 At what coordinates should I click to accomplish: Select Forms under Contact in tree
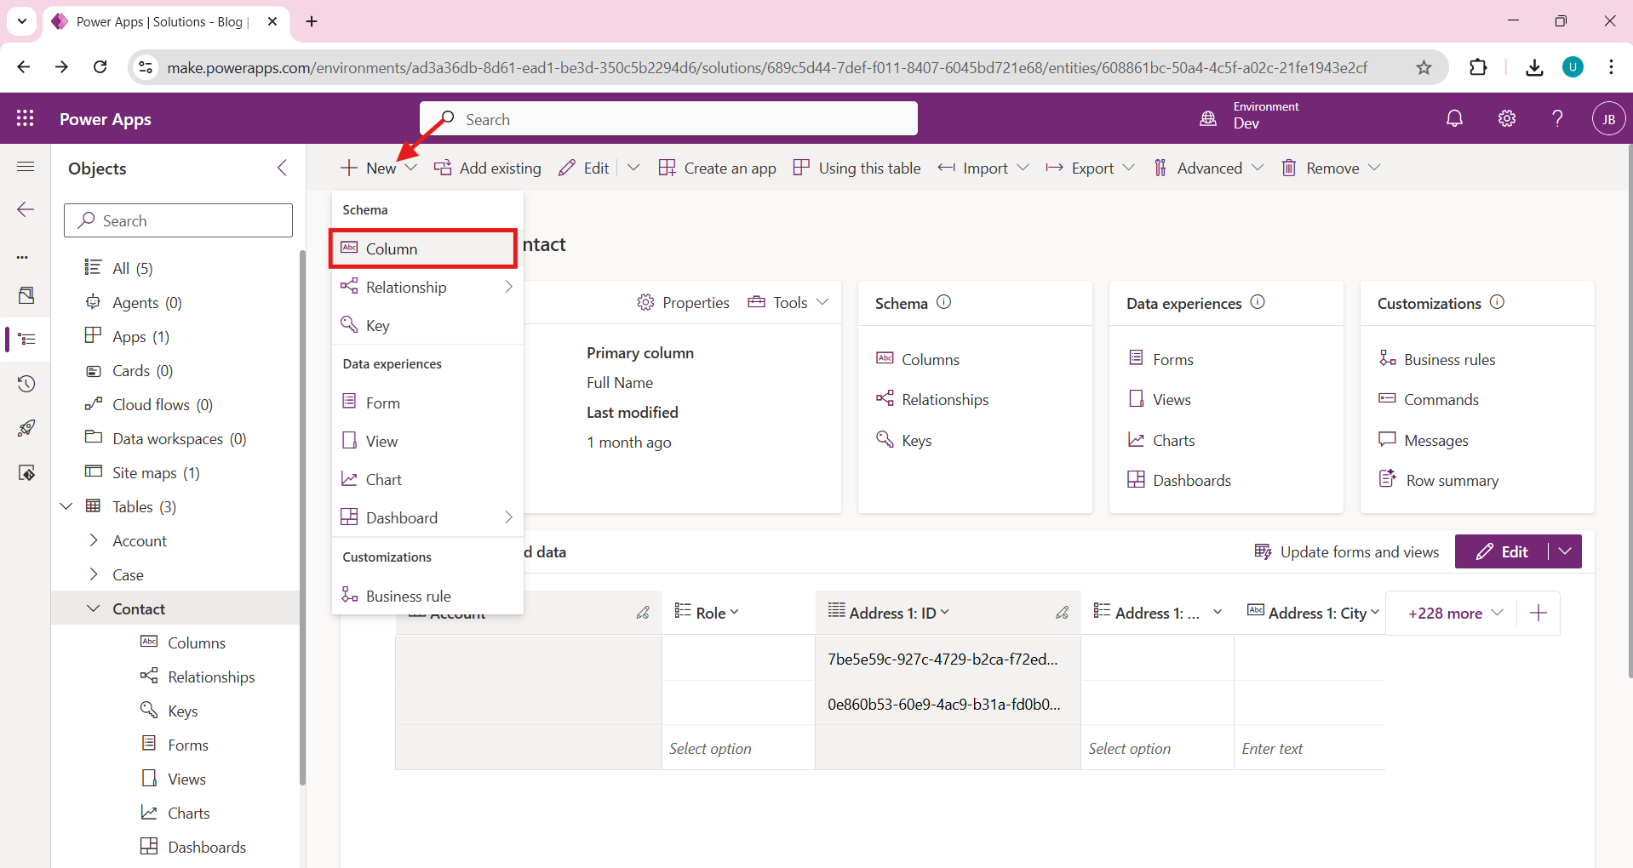[187, 745]
